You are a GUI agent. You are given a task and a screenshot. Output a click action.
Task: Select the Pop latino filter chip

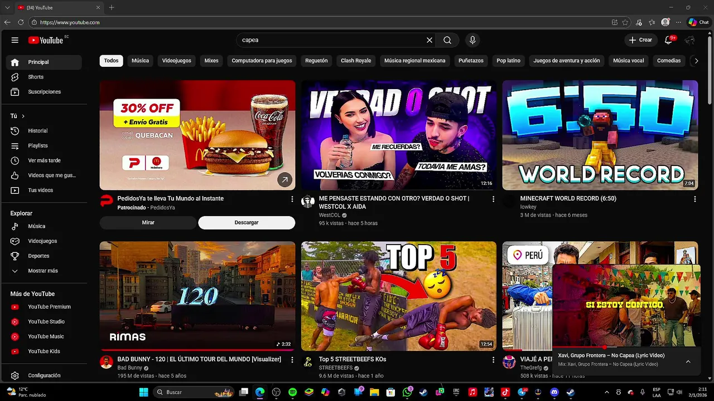pyautogui.click(x=509, y=61)
